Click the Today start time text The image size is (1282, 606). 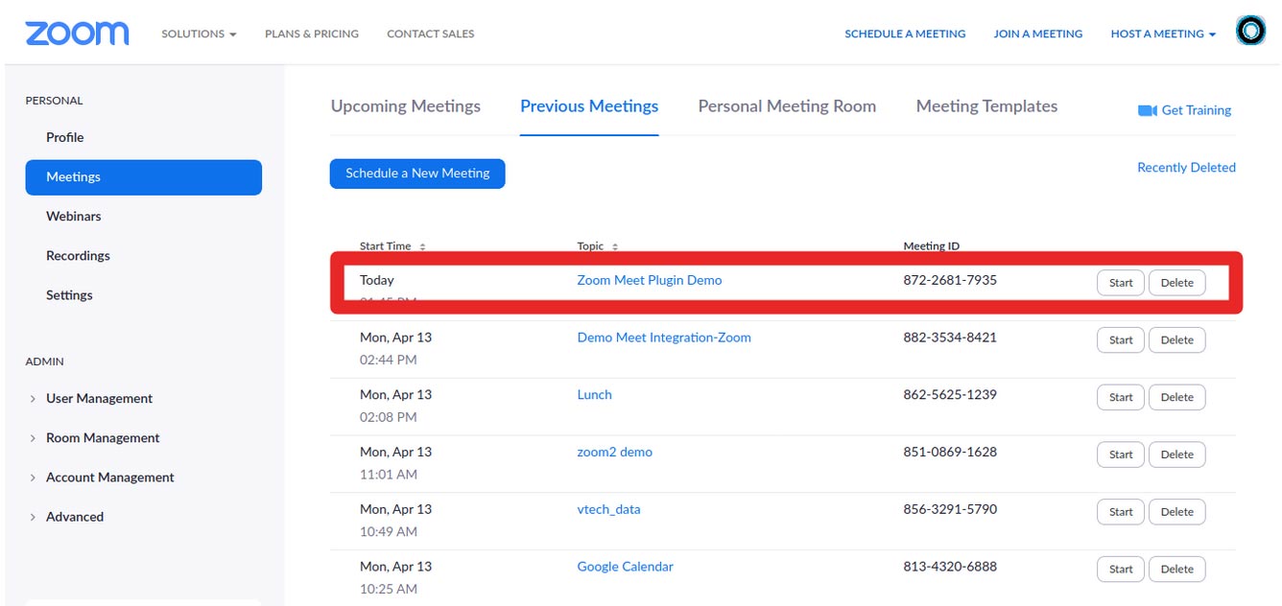[x=377, y=280]
